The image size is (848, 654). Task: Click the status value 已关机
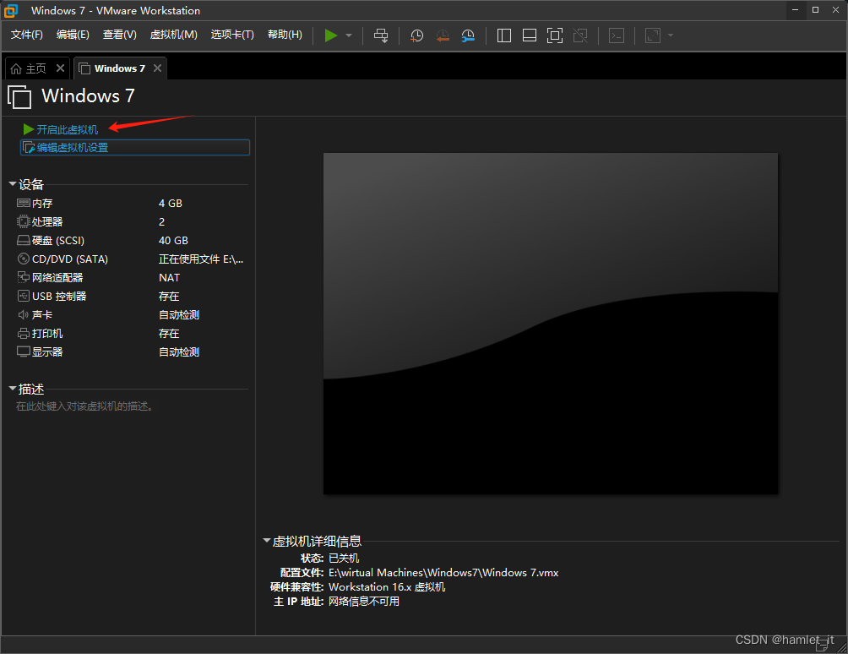pyautogui.click(x=344, y=559)
